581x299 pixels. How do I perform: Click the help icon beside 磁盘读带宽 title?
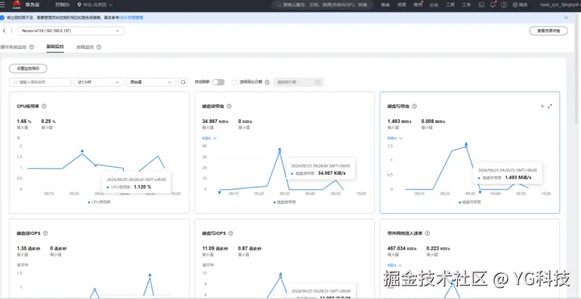(x=229, y=106)
